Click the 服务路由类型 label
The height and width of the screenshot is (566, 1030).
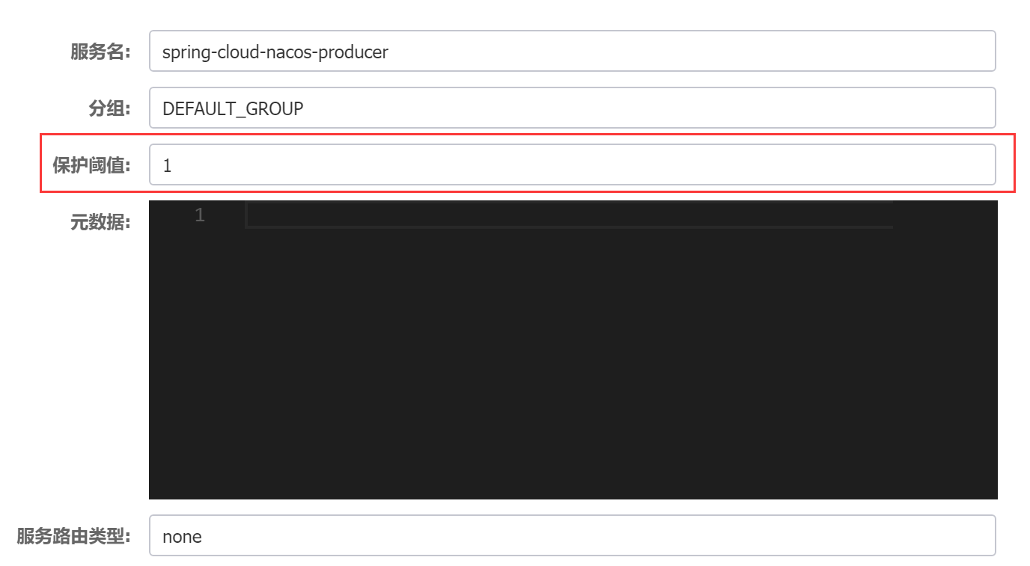(73, 536)
